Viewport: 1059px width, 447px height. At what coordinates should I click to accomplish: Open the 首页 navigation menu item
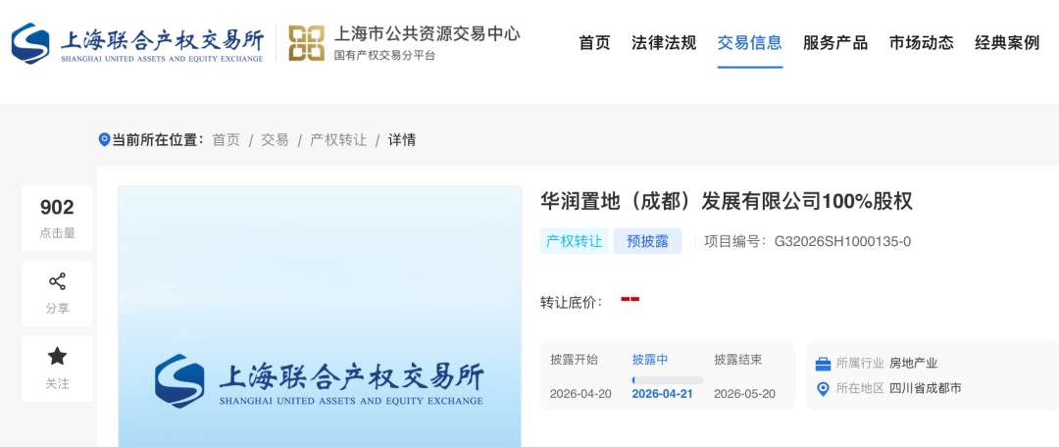pyautogui.click(x=594, y=43)
